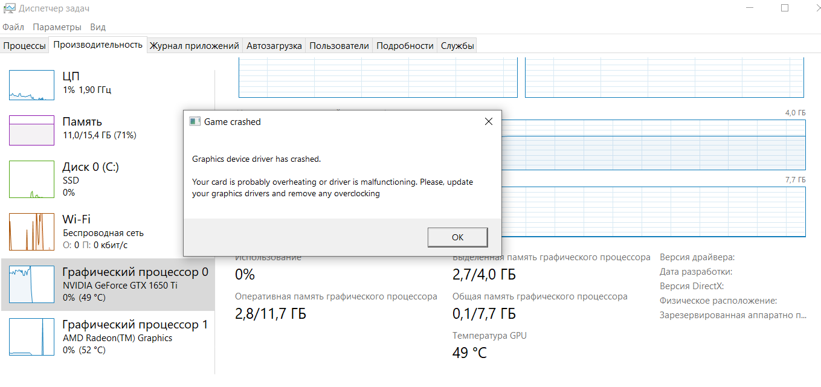
Task: Switch to the Процессы tab
Action: tap(24, 46)
